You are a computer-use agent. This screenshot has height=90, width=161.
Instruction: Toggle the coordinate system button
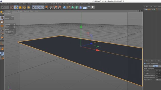[x=46, y=7]
